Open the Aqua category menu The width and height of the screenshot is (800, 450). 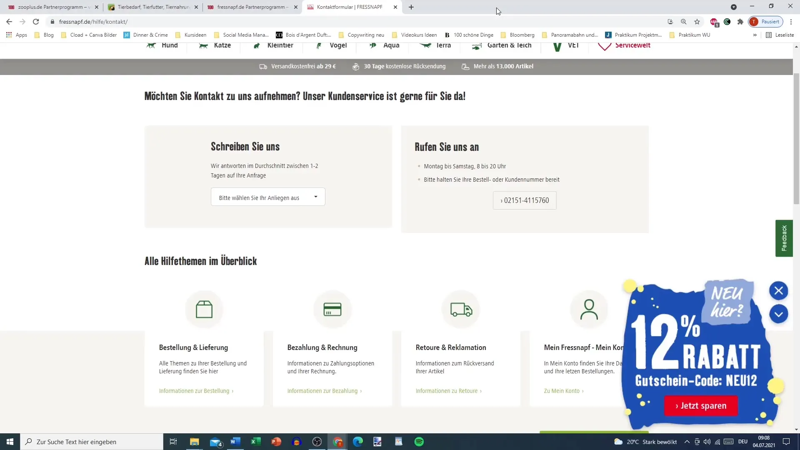coord(384,46)
